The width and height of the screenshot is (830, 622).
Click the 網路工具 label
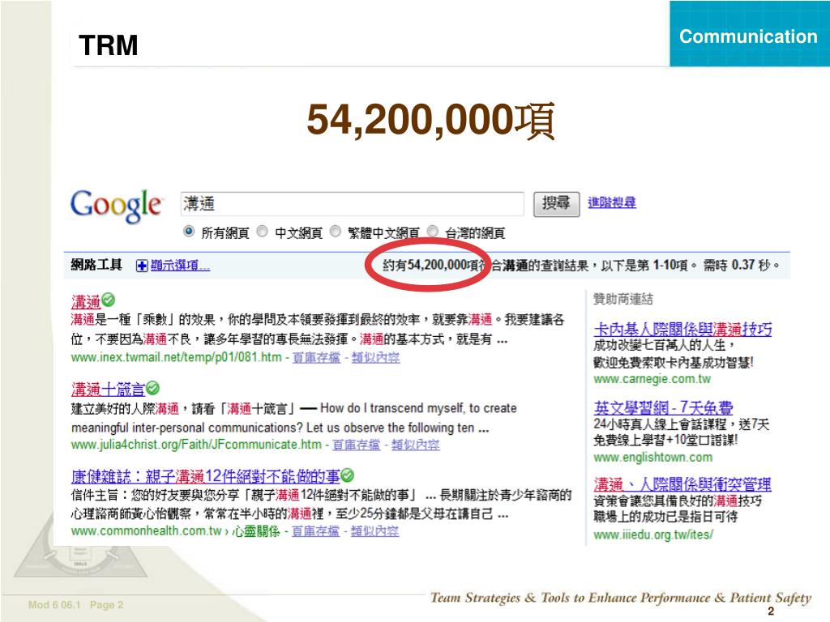coord(96,265)
